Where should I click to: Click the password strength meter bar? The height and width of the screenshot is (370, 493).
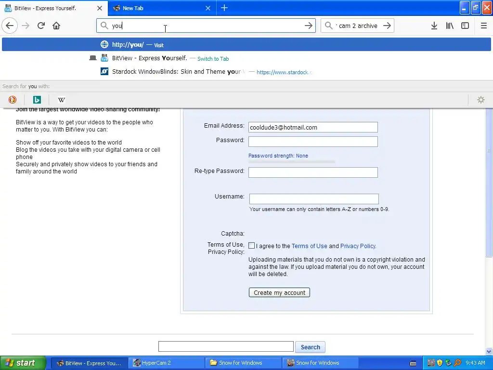tap(291, 162)
